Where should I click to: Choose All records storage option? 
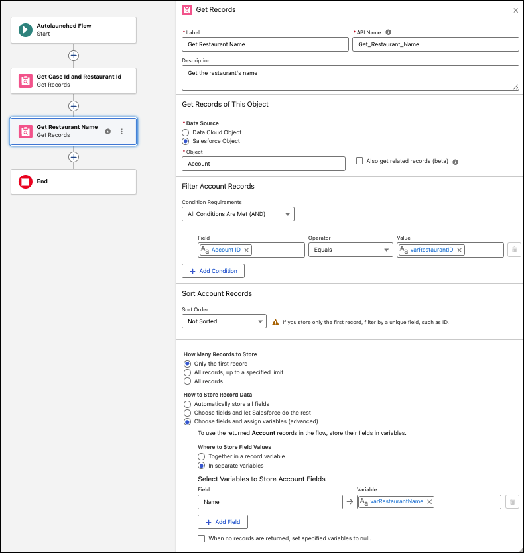coord(187,381)
